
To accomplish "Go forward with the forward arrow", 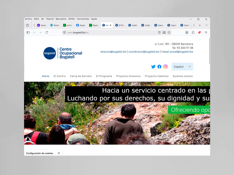I will pos(40,33).
